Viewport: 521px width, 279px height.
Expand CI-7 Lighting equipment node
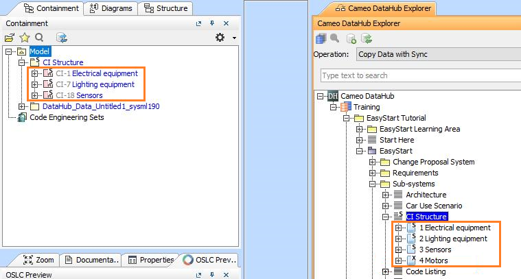pos(34,84)
